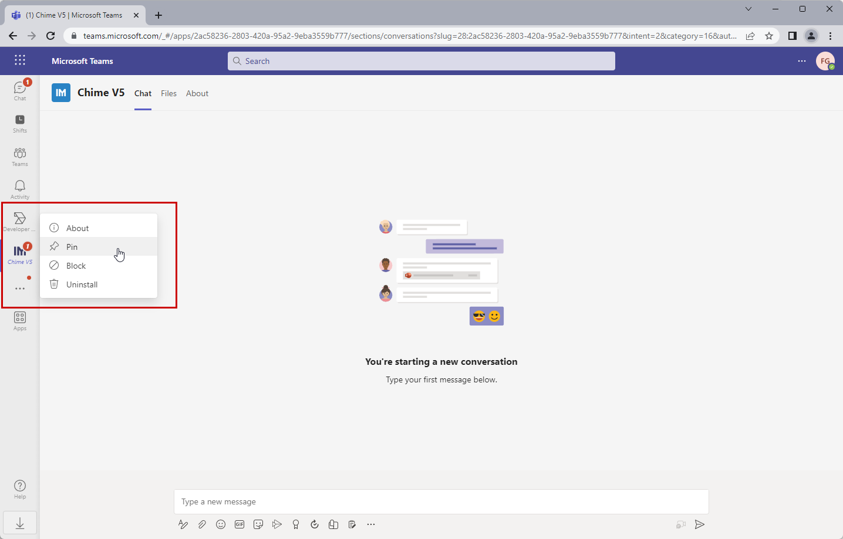Choose About from the context menu
The image size is (843, 539).
99,228
